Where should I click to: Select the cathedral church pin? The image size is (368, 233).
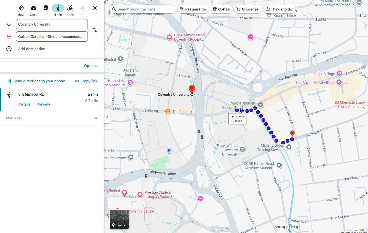click(x=121, y=59)
